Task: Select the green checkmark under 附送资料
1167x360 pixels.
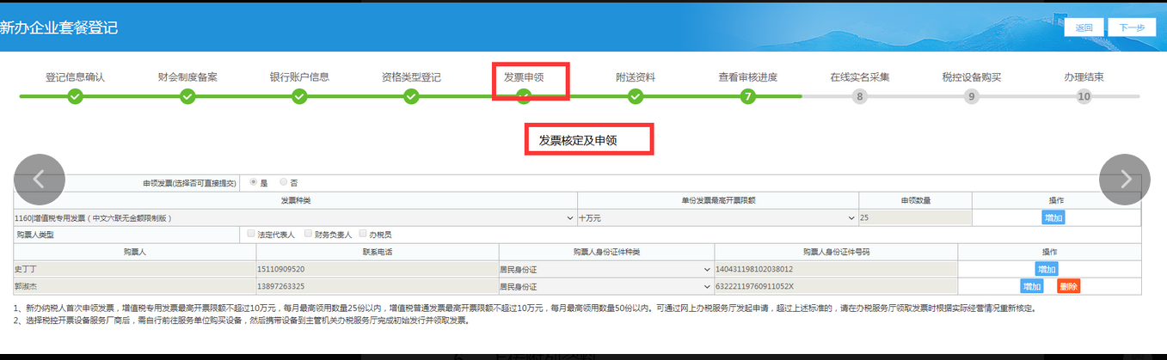Action: pos(636,96)
